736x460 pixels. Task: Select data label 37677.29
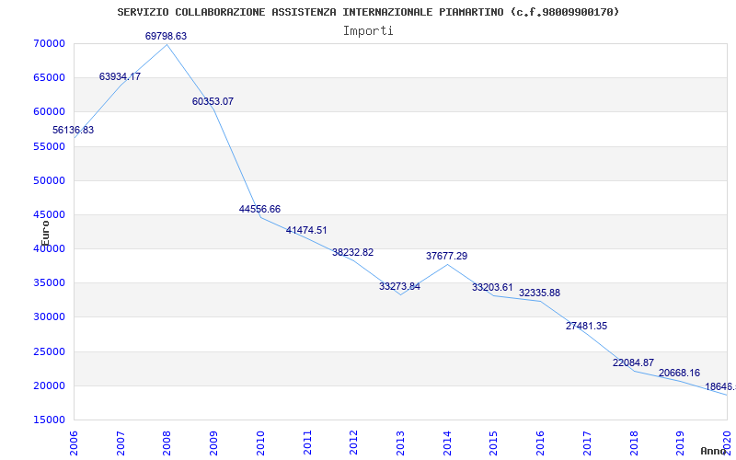click(446, 257)
